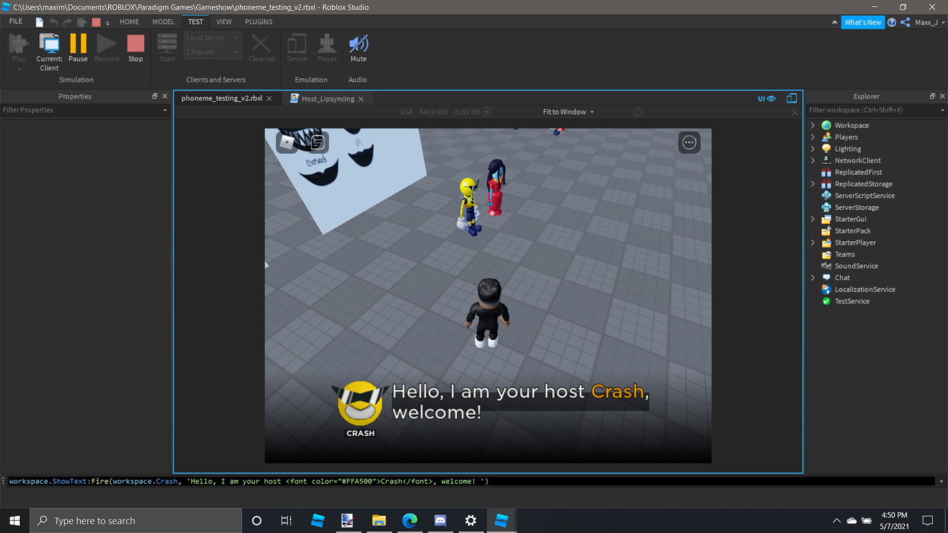Select ServerScriptService in Explorer
This screenshot has width=948, height=533.
click(x=864, y=196)
